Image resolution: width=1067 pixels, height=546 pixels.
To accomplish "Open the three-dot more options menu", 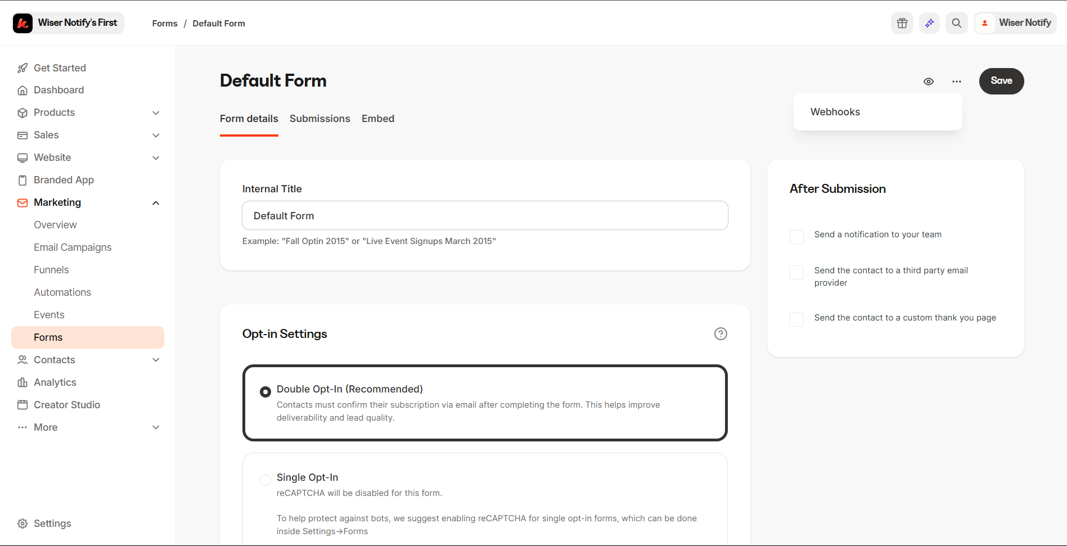I will pyautogui.click(x=957, y=82).
